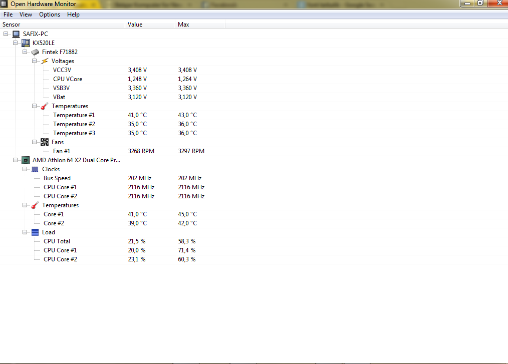Screen dimensions: 508x364
Task: Select the CPU VCore row
Action: pos(254,79)
